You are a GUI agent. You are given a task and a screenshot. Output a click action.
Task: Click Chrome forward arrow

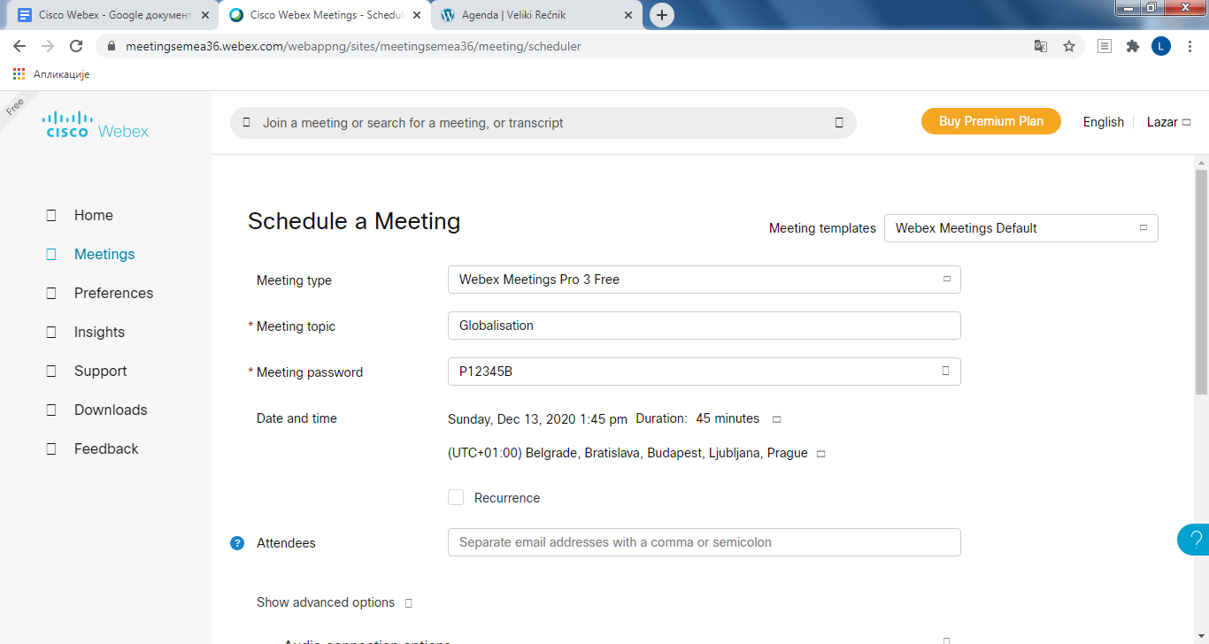pos(48,46)
